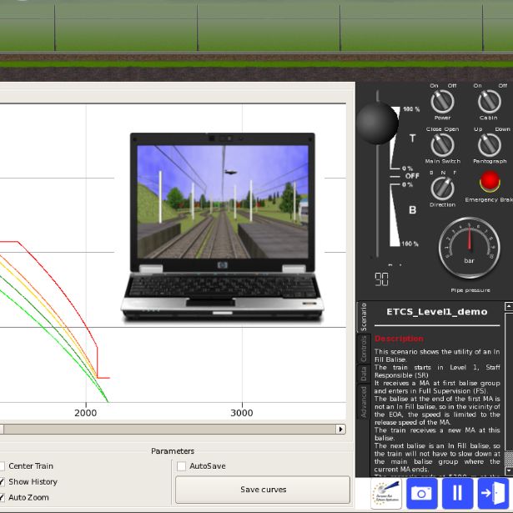
Task: Rotate the Direction selector knob
Action: (x=442, y=189)
